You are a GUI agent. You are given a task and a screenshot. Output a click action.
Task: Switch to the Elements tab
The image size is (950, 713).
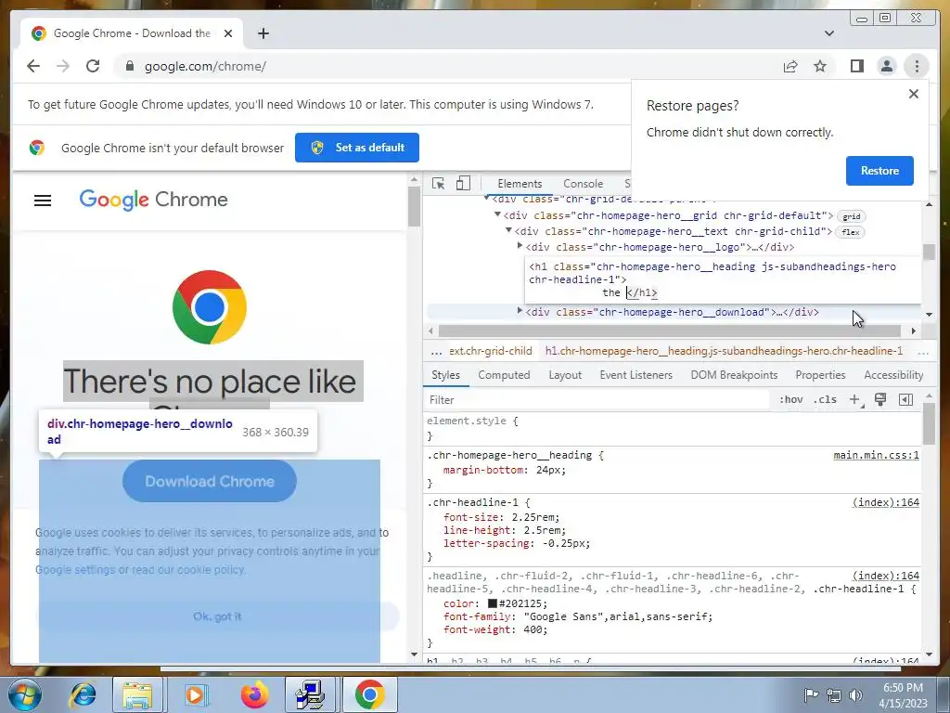[x=520, y=184]
